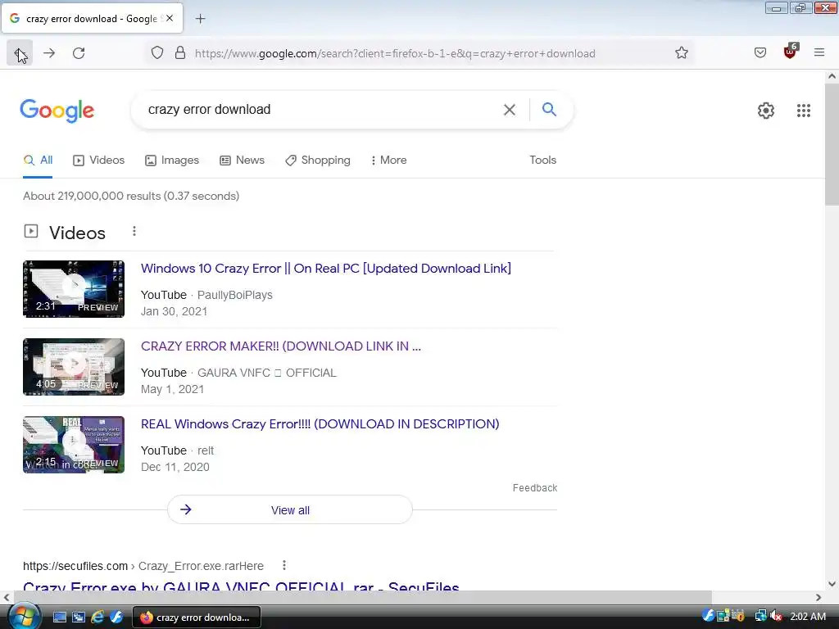Click the muted volume tray icon
Viewport: 839px width, 629px height.
pyautogui.click(x=776, y=617)
